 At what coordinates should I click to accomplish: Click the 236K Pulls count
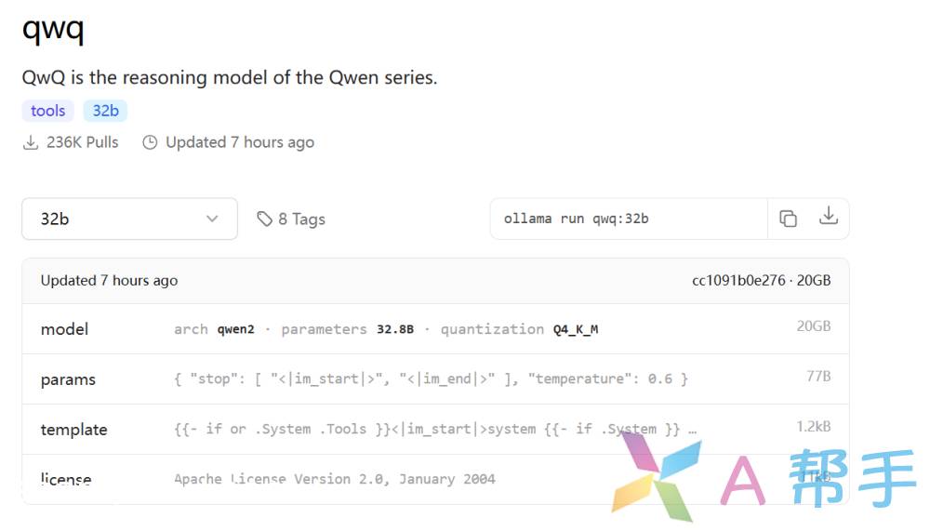[x=82, y=142]
